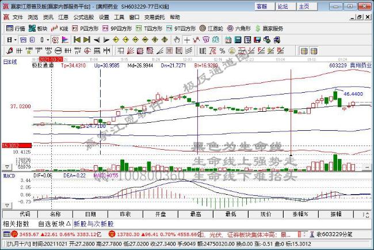374x250 pixels.
Task: Click the 2021.10.21 date marker label
Action: 51,59
